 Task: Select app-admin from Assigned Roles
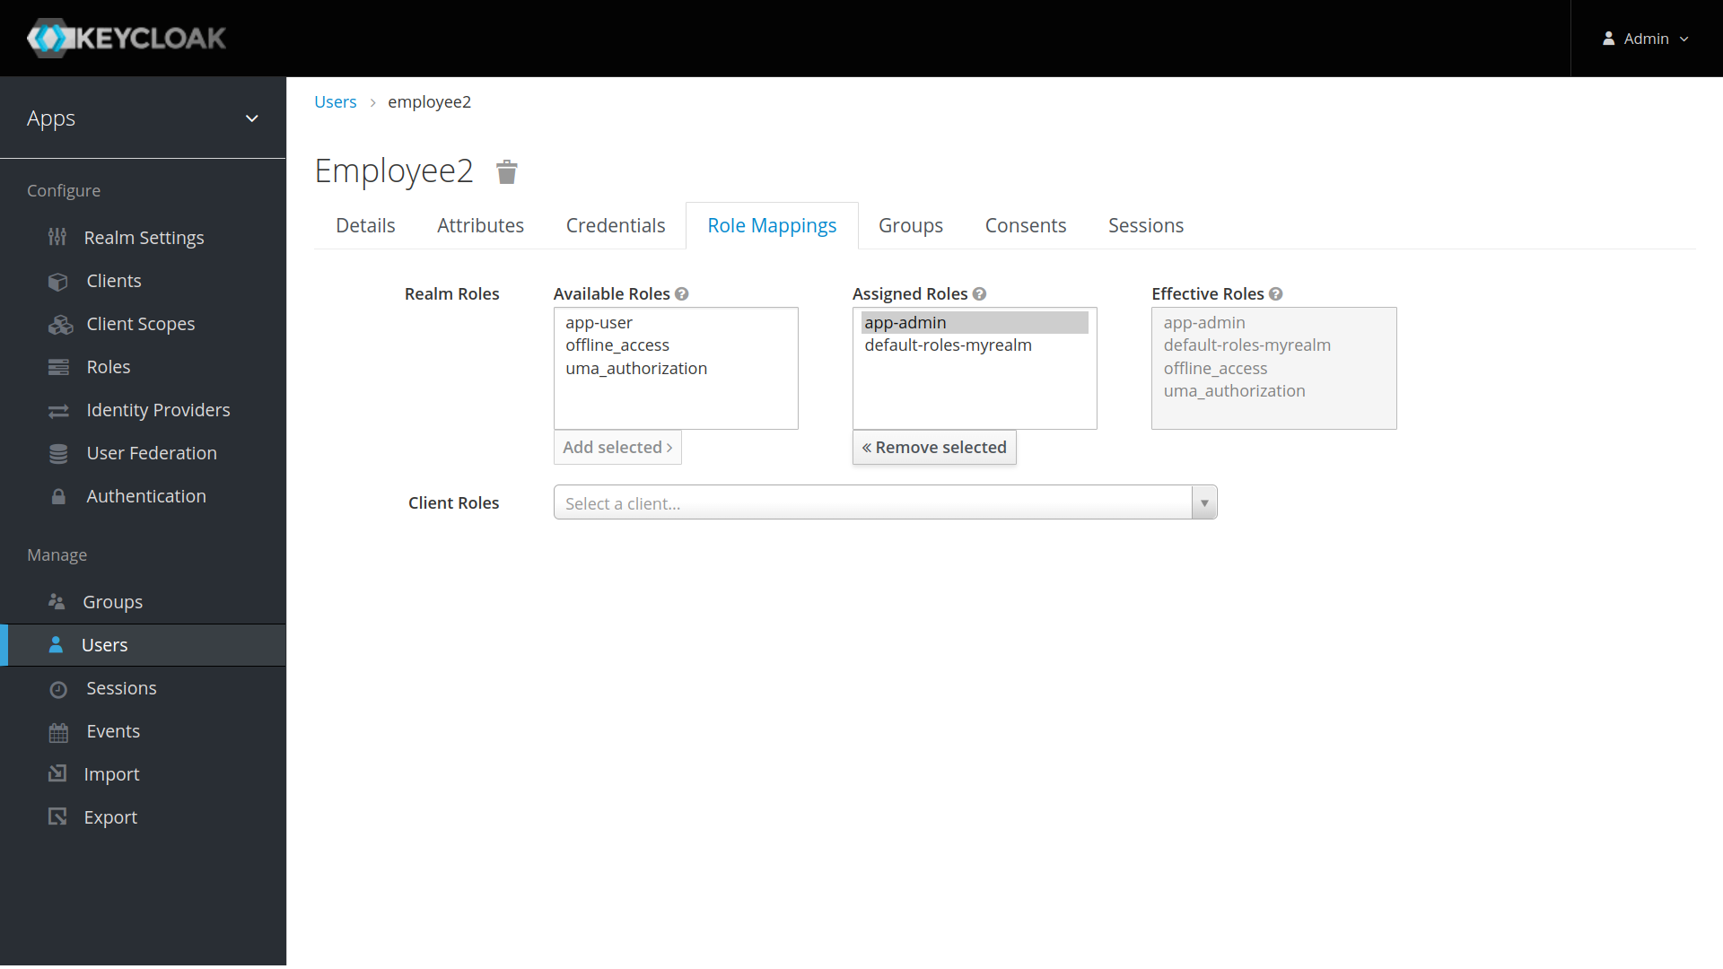(904, 322)
